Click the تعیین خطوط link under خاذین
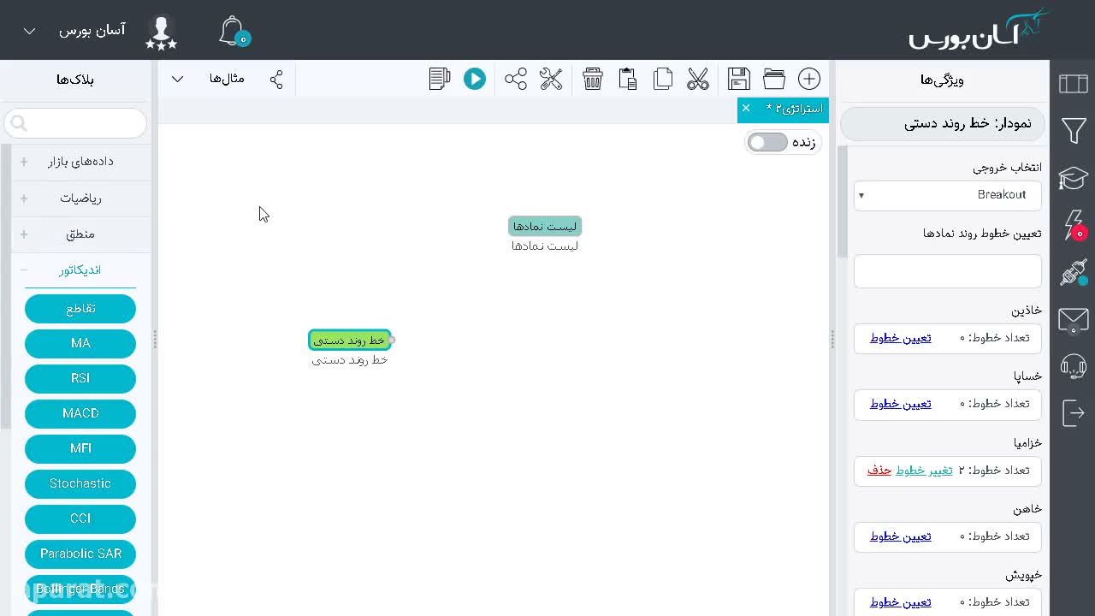 coord(901,338)
